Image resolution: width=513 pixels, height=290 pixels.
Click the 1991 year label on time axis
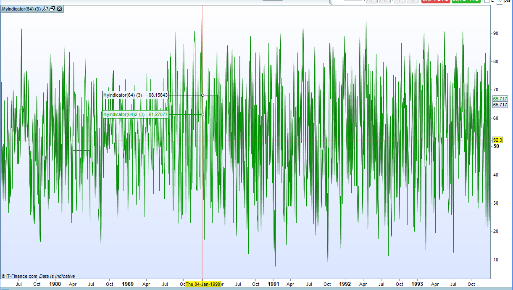pyautogui.click(x=274, y=284)
